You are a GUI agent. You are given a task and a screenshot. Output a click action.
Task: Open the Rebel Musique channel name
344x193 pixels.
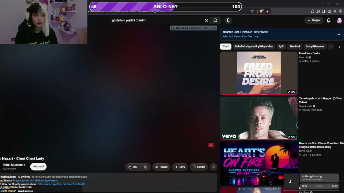13,165
